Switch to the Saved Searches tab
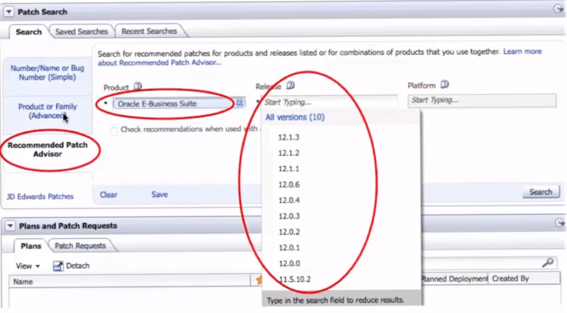567x313 pixels. point(81,31)
